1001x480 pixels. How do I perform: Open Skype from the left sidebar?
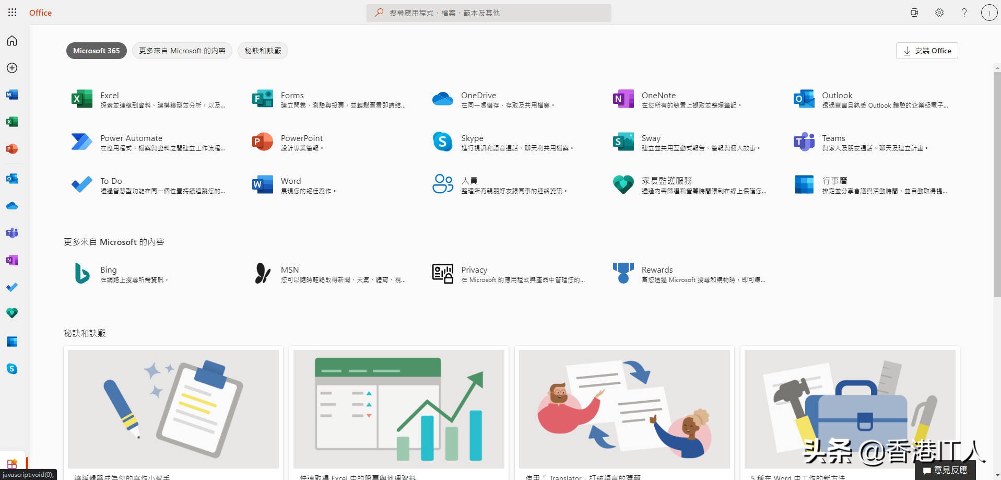click(12, 369)
